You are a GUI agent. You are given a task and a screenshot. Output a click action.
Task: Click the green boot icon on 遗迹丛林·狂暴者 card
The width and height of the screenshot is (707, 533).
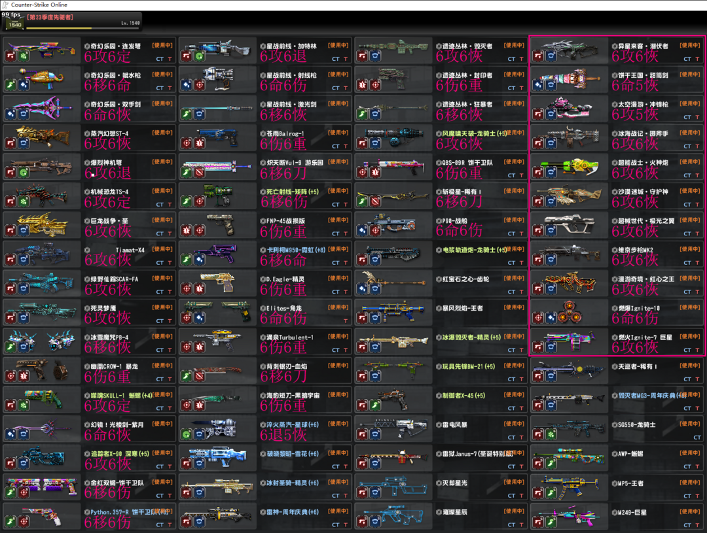362,114
